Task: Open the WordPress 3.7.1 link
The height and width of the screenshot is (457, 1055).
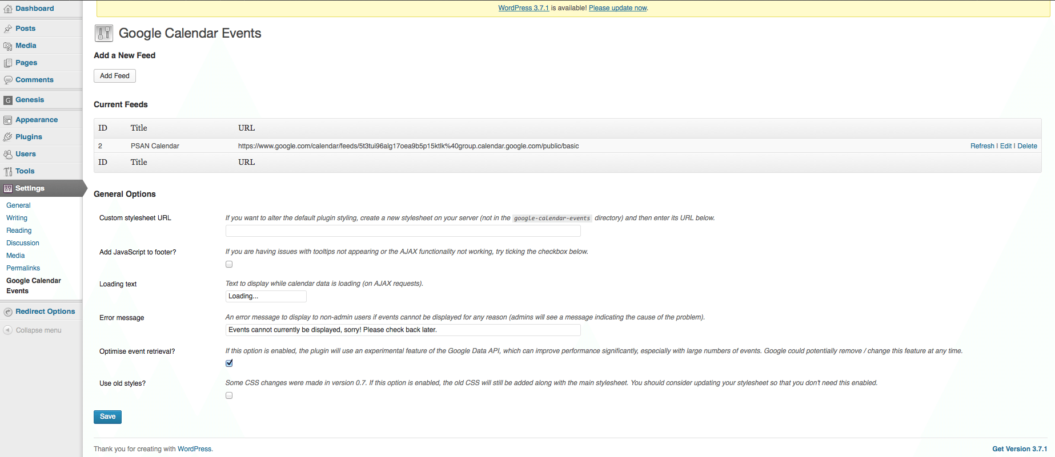Action: (523, 8)
